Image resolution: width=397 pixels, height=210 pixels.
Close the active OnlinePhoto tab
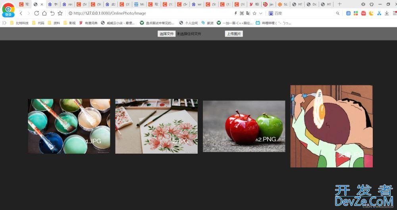[42, 4]
